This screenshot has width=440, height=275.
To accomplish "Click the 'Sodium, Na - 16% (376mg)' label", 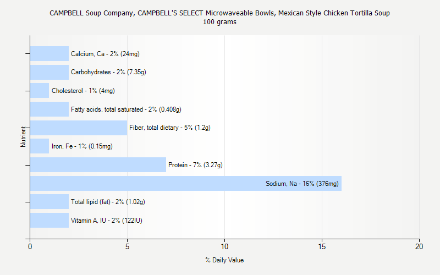I will (302, 184).
